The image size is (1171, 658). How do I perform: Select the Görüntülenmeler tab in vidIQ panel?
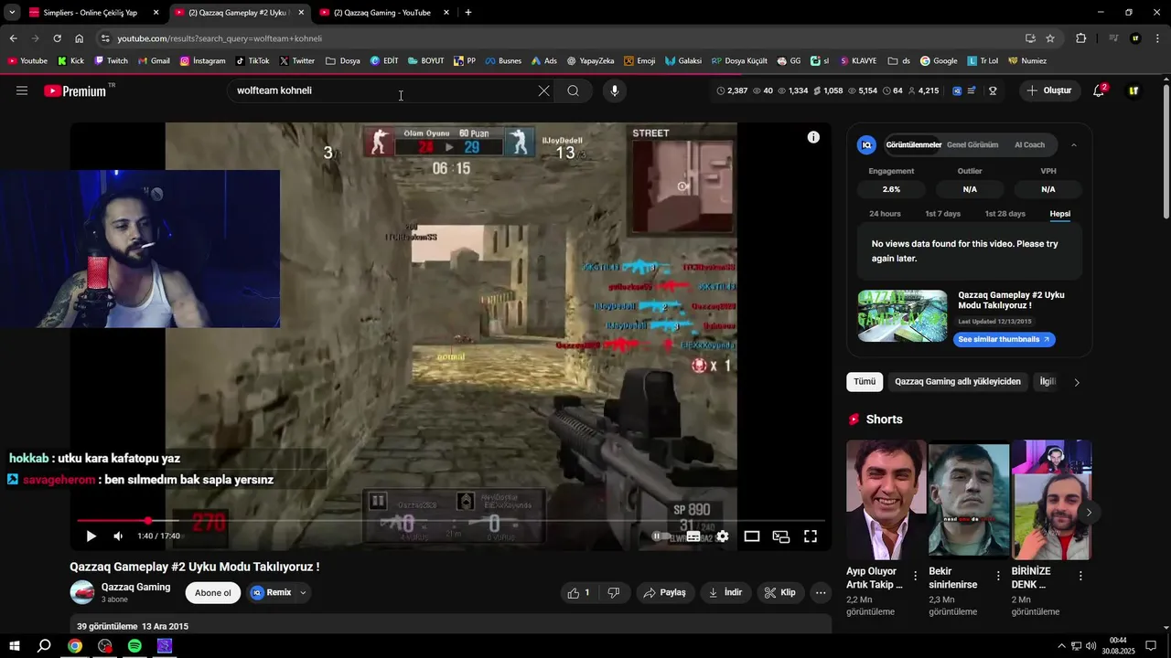pyautogui.click(x=913, y=144)
